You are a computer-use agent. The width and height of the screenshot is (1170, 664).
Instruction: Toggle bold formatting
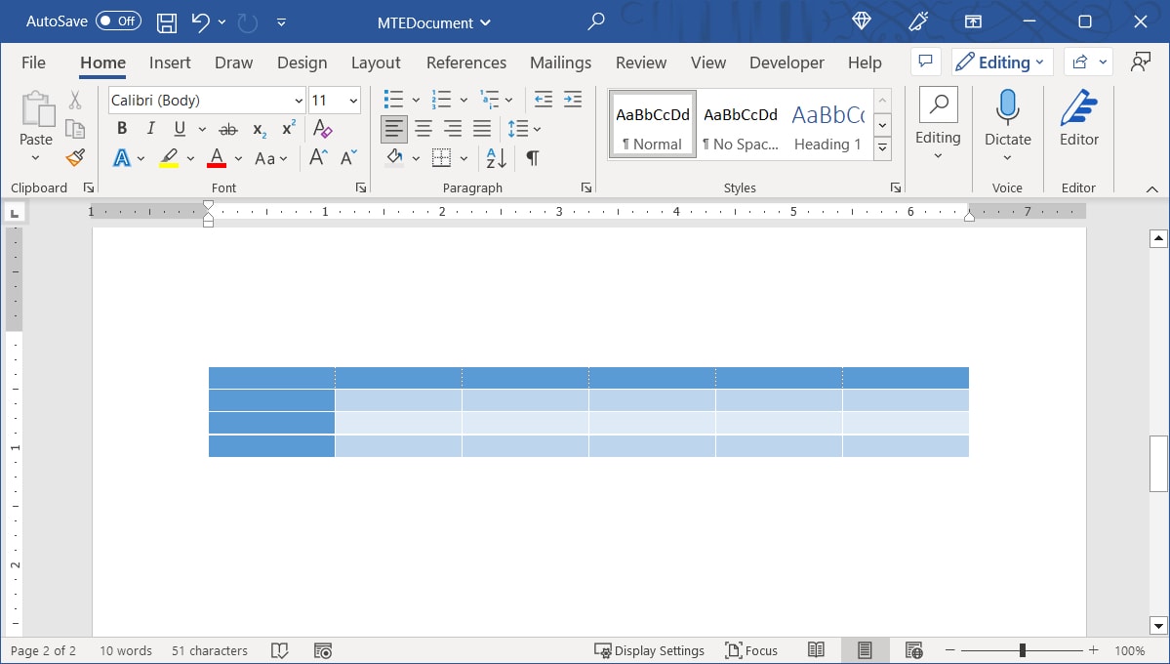point(121,128)
